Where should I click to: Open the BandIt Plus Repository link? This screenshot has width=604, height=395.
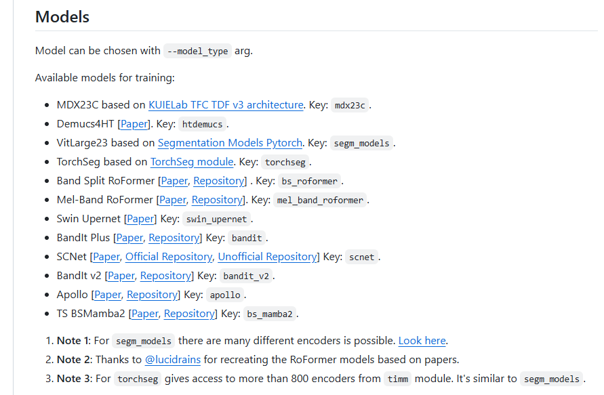(x=174, y=238)
